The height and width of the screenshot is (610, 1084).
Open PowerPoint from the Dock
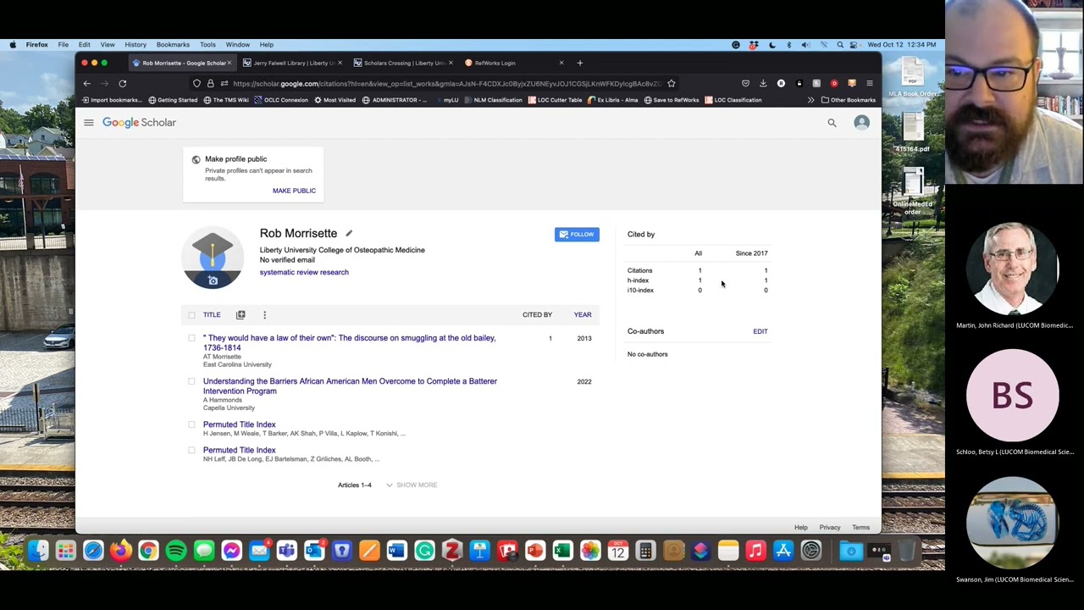pyautogui.click(x=534, y=552)
